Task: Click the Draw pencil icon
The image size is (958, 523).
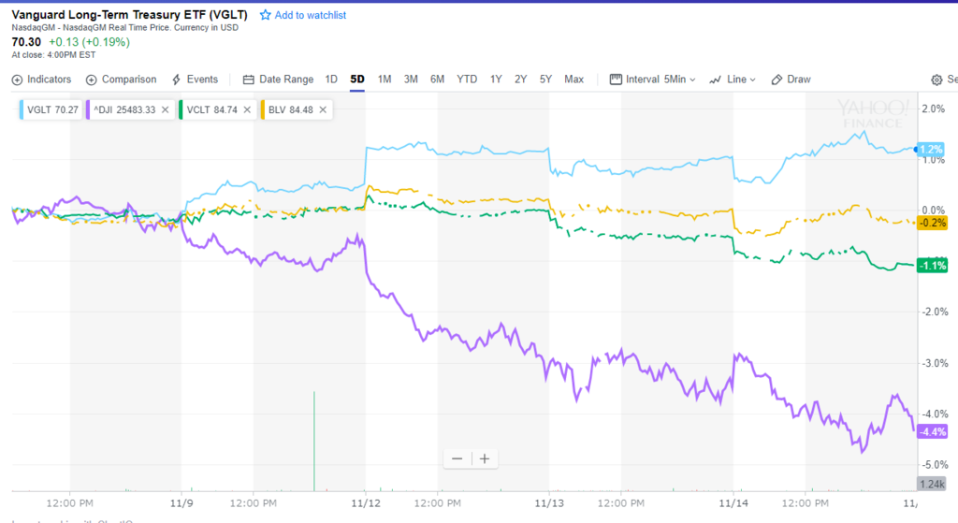Action: (x=777, y=80)
